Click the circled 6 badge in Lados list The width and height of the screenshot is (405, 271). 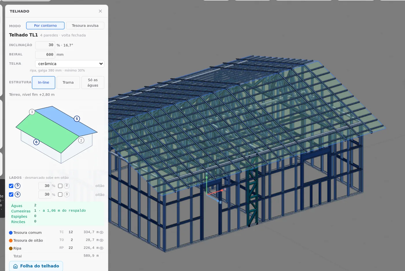click(x=18, y=195)
